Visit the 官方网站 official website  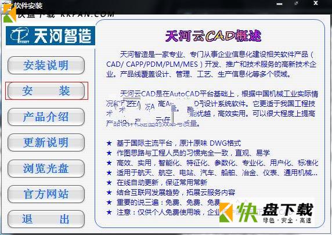(x=46, y=194)
